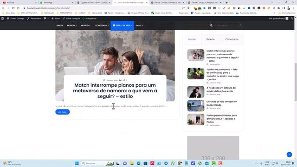Expand the MAIS menu
Screen dimensions: 297x167
pos(140,26)
